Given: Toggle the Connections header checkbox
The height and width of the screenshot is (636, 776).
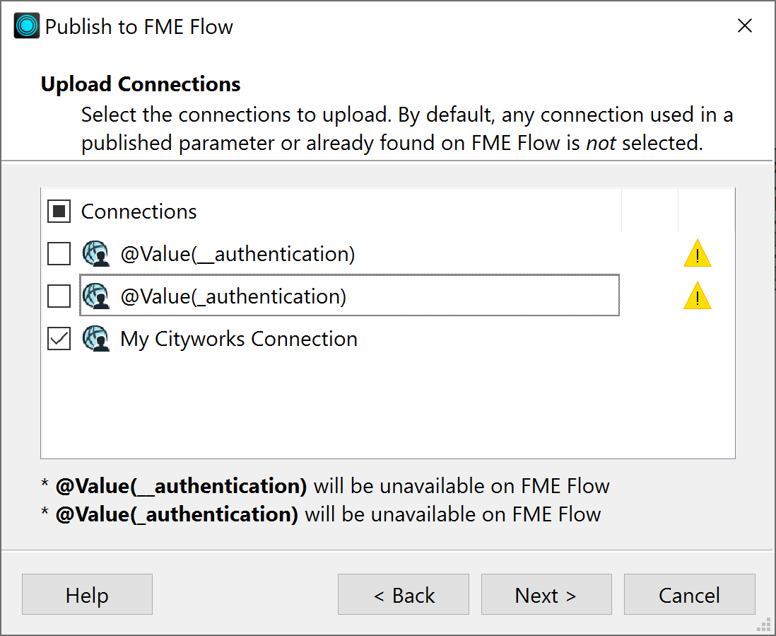Looking at the screenshot, I should click(59, 211).
